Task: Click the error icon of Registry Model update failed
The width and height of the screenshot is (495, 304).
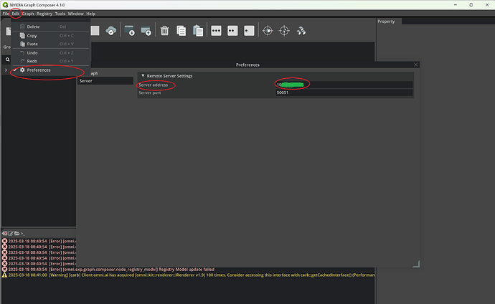Action: point(4,270)
